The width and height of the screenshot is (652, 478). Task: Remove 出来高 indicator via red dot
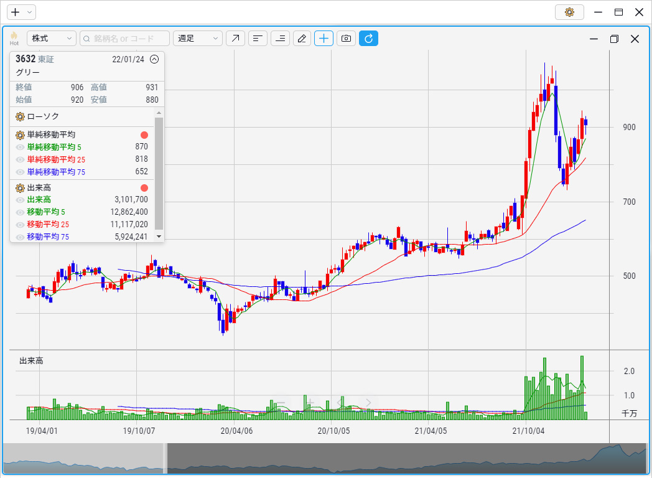point(144,188)
